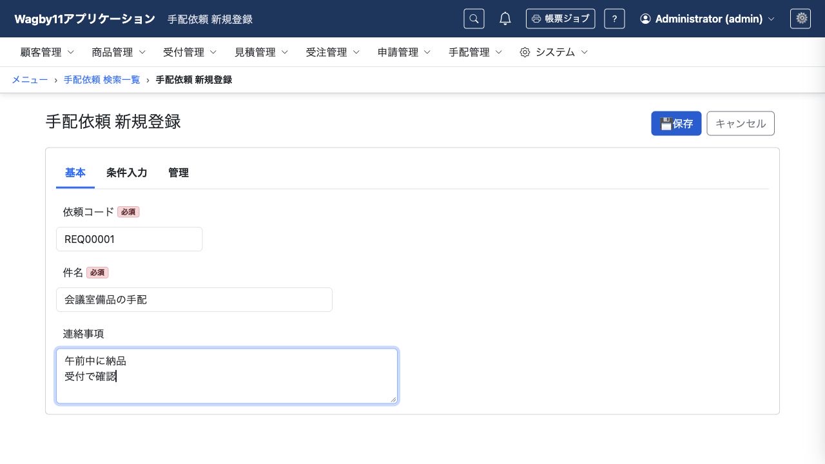Expand the 受注管理 menu

333,52
